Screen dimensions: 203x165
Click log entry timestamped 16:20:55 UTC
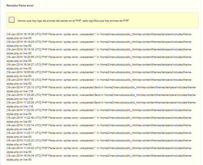click(x=99, y=59)
